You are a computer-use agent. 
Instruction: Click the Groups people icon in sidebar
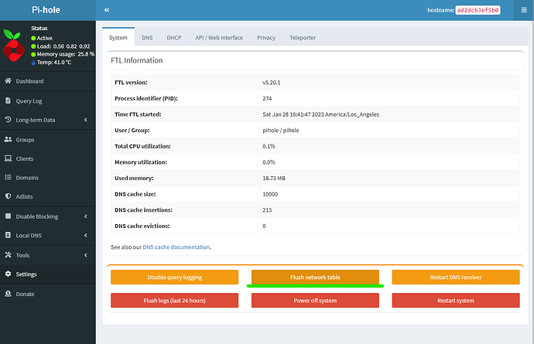tap(8, 139)
